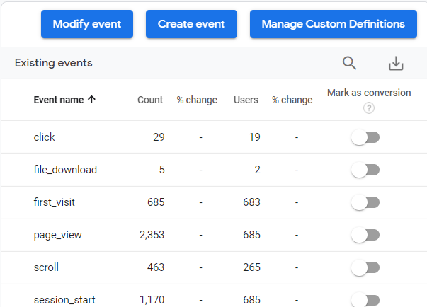This screenshot has width=427, height=307.
Task: Mark file_download as a conversion
Action: [x=365, y=170]
